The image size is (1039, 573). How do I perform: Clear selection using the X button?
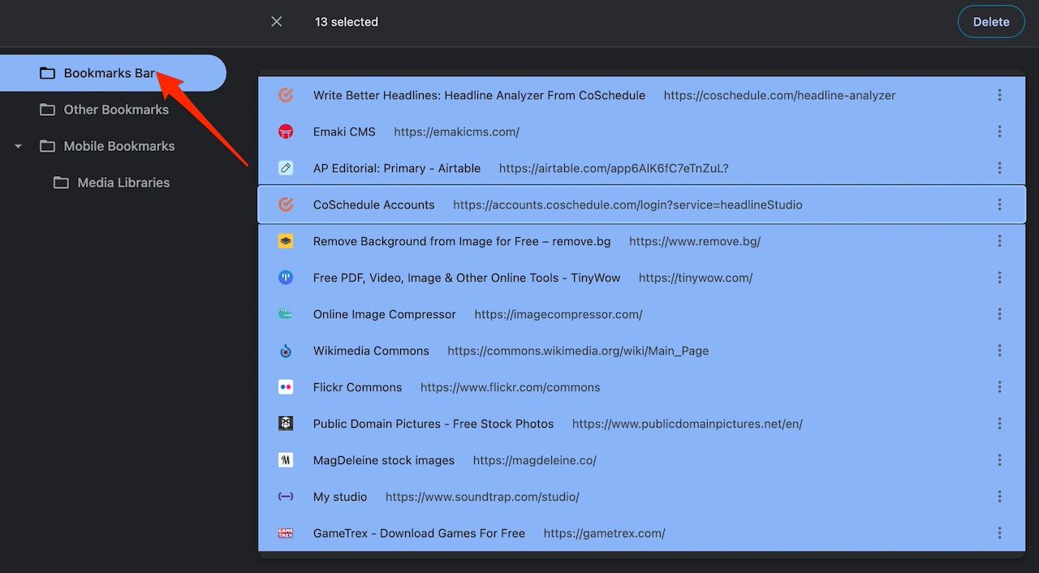tap(276, 22)
